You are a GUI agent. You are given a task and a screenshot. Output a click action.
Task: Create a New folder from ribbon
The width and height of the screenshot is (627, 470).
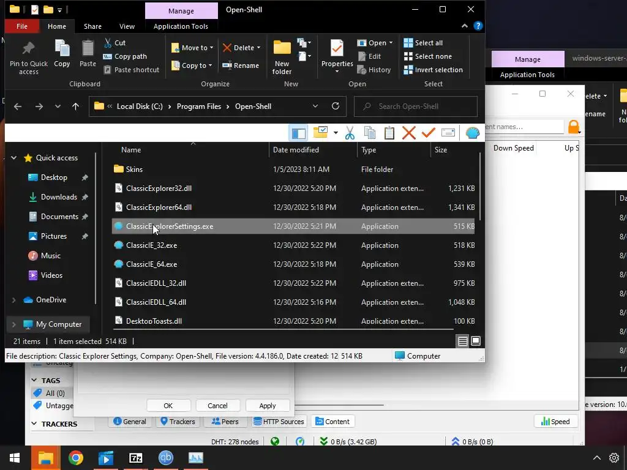[x=282, y=57]
